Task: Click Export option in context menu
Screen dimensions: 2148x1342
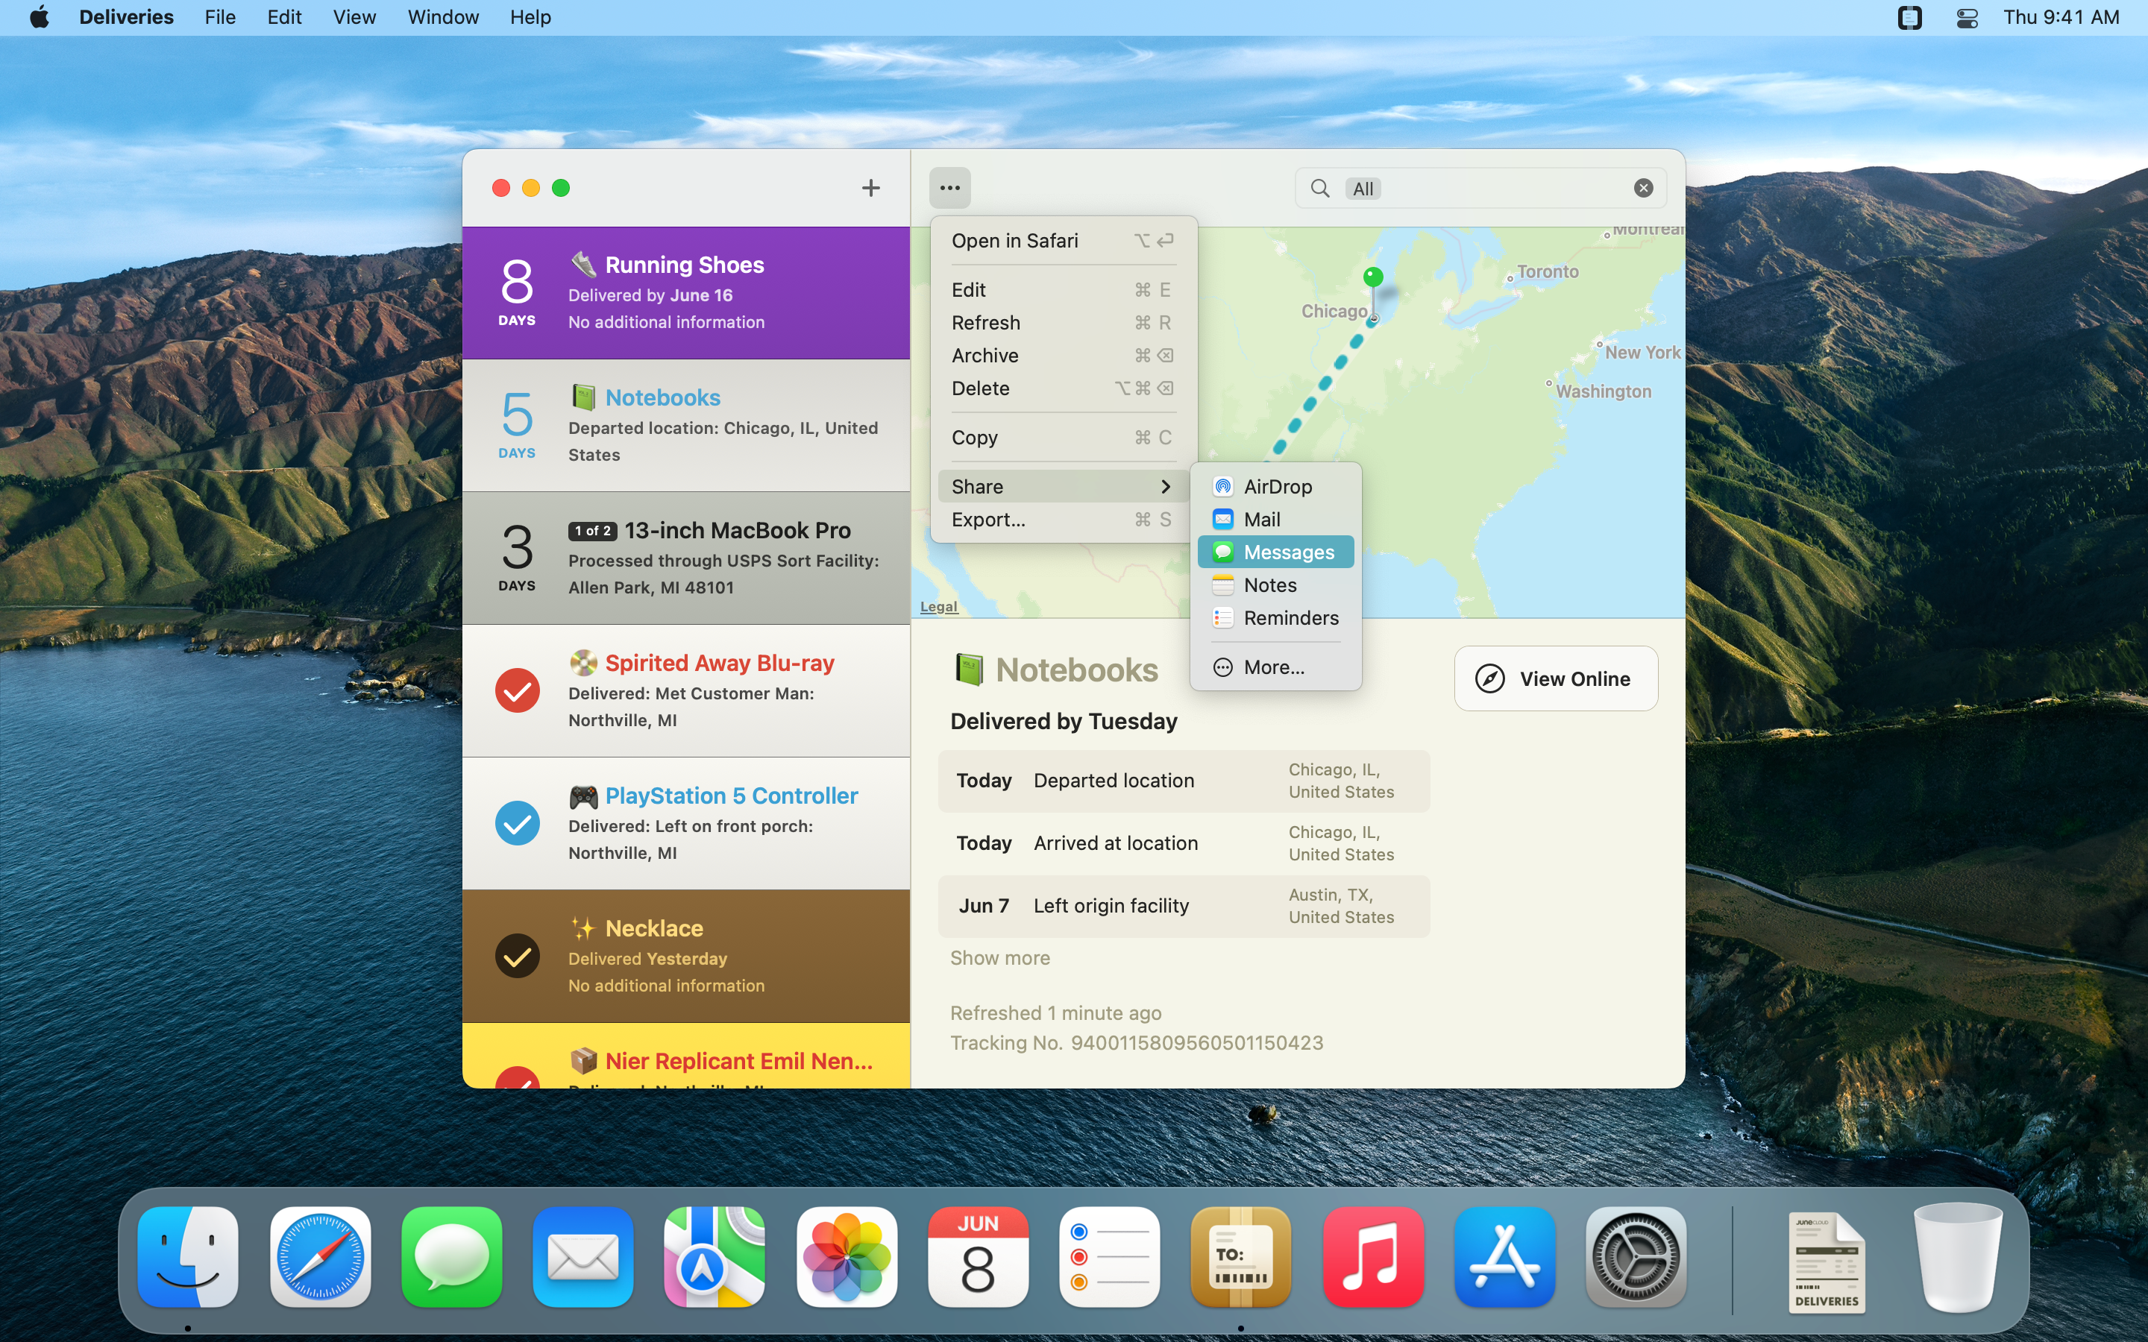Action: pos(988,518)
